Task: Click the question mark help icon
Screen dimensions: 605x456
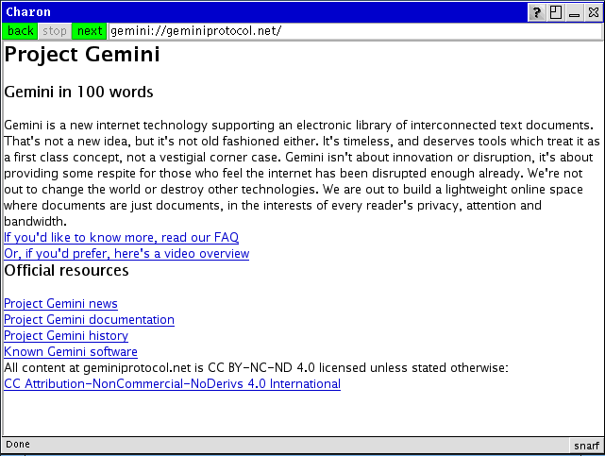Action: click(536, 12)
